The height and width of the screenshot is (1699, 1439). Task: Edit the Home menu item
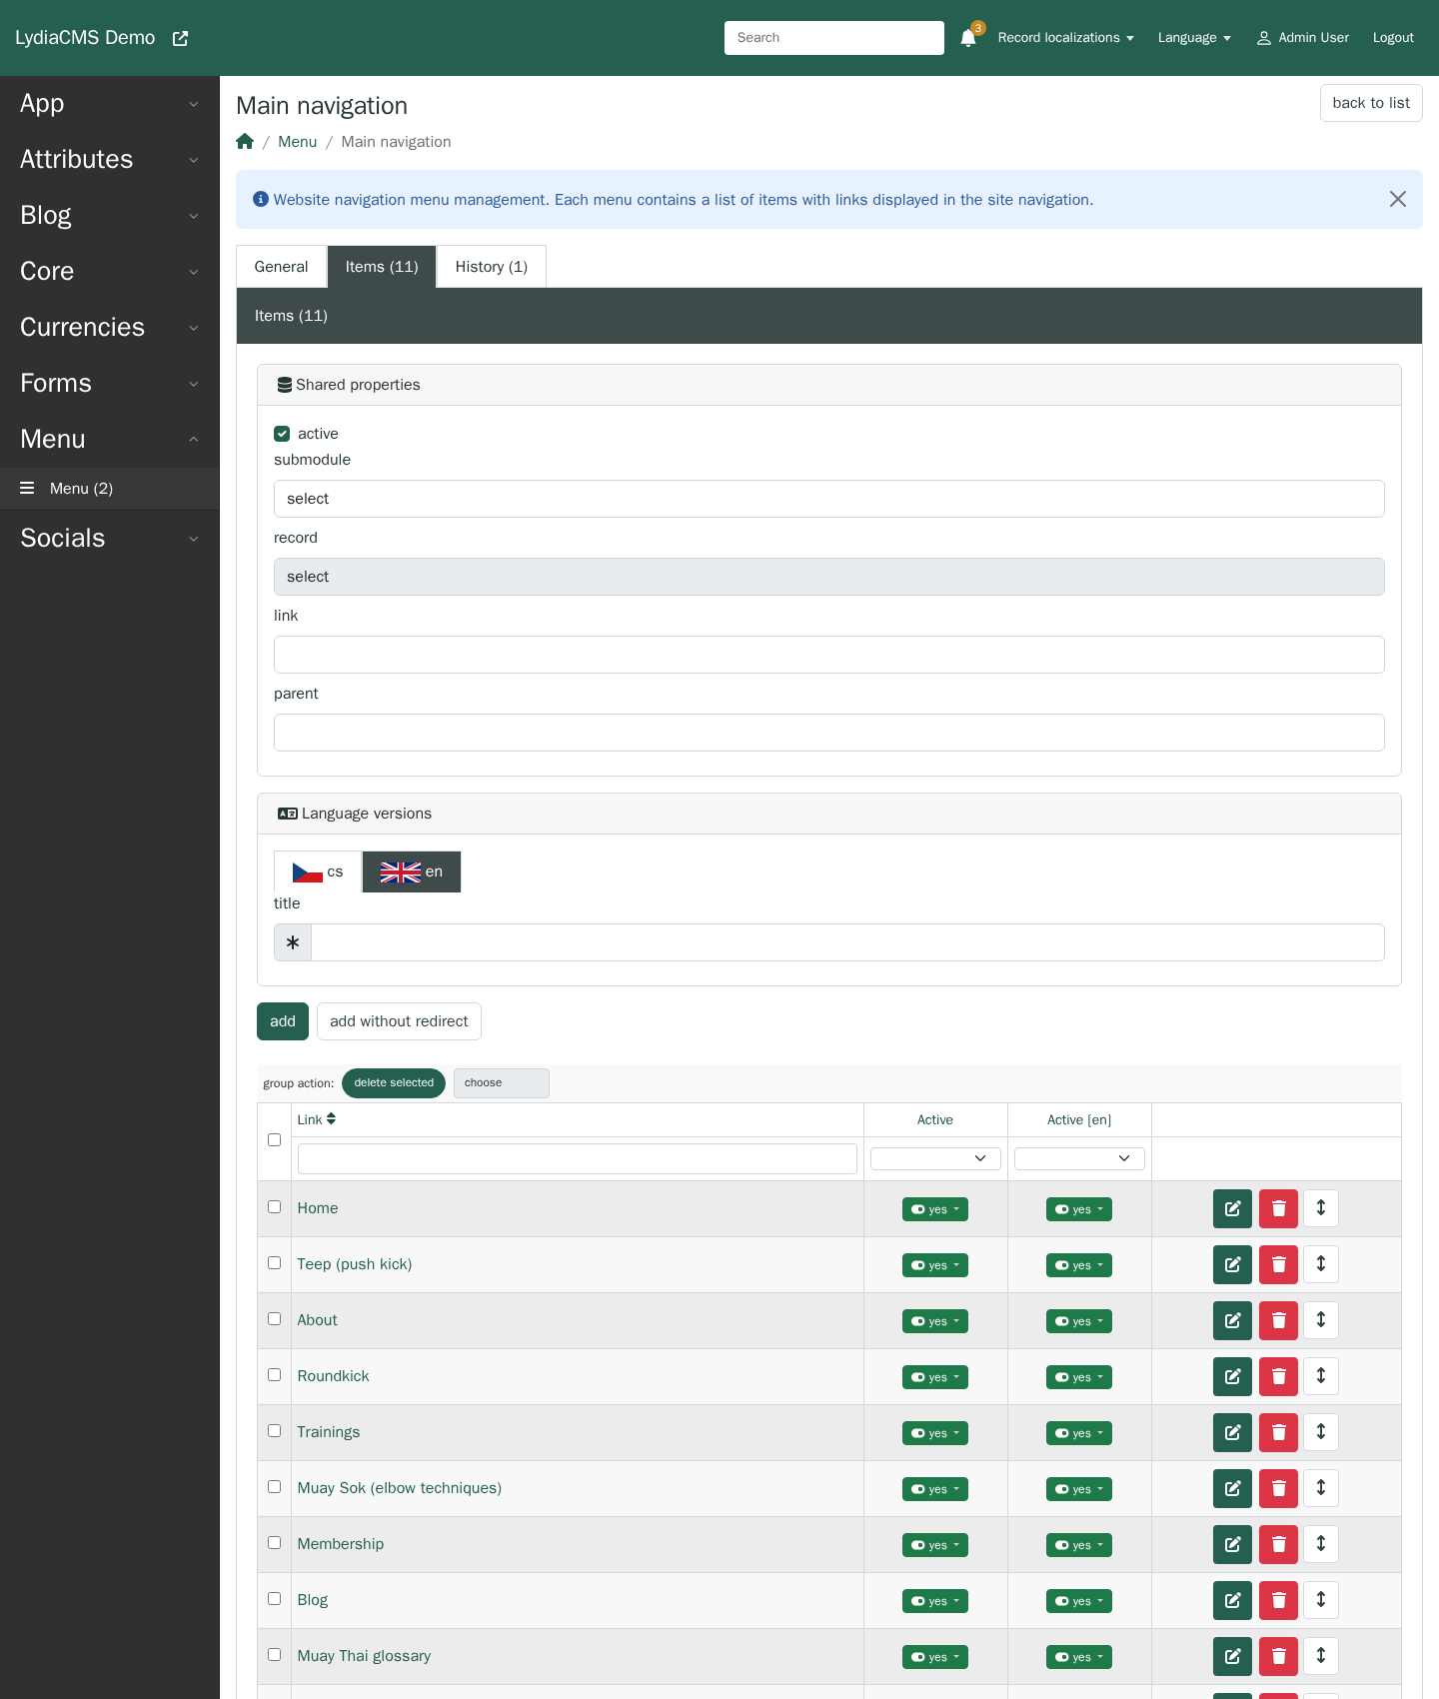point(1232,1208)
